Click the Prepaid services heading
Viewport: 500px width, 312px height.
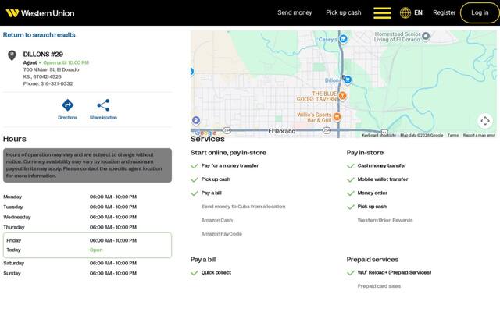(x=373, y=260)
